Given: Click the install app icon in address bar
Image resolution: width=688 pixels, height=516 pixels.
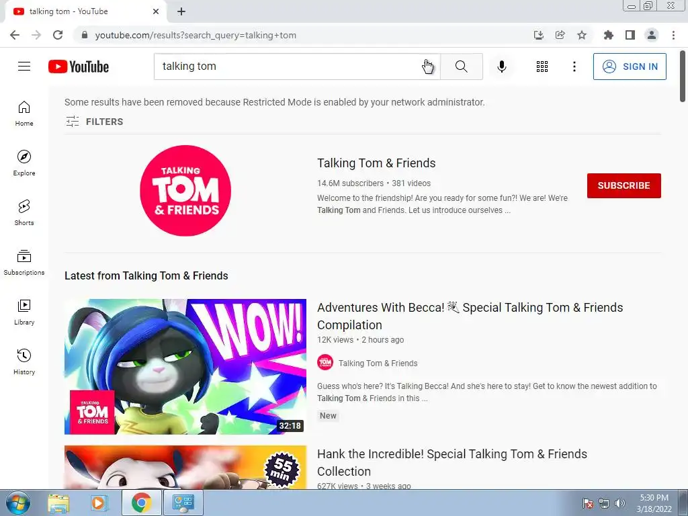Looking at the screenshot, I should coord(538,35).
